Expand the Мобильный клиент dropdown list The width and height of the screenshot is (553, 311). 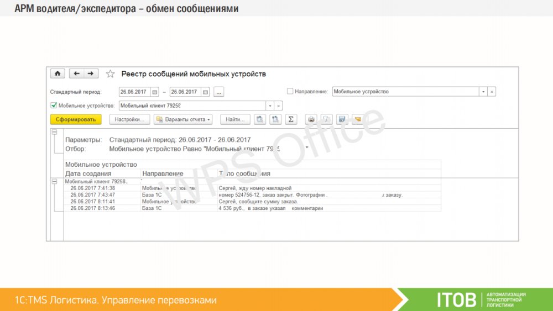coord(270,106)
